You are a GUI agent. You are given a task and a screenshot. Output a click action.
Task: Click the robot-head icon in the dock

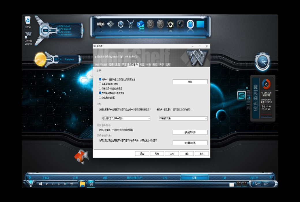(x=130, y=25)
